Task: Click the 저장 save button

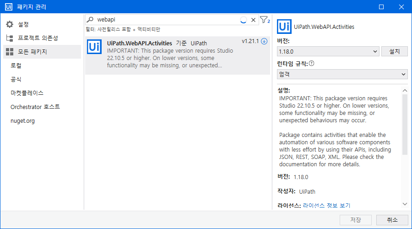Action: pyautogui.click(x=356, y=220)
